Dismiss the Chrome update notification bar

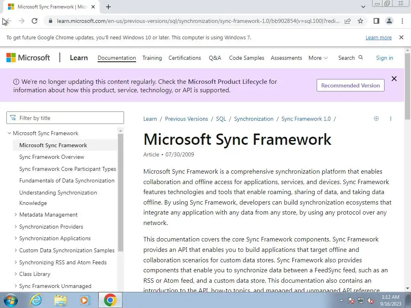pos(401,37)
